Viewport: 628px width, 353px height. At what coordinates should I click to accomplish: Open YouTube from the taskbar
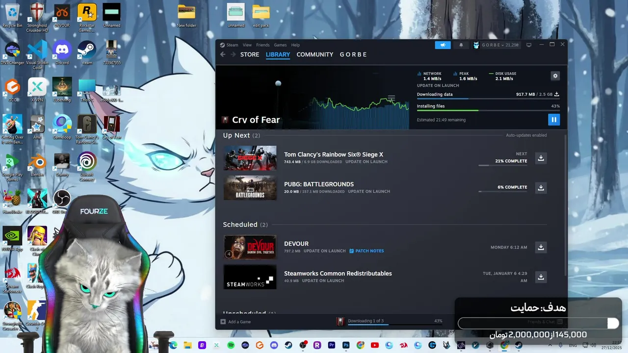(x=375, y=345)
